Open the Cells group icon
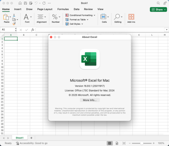This screenshot has width=169, height=146. click(x=103, y=17)
